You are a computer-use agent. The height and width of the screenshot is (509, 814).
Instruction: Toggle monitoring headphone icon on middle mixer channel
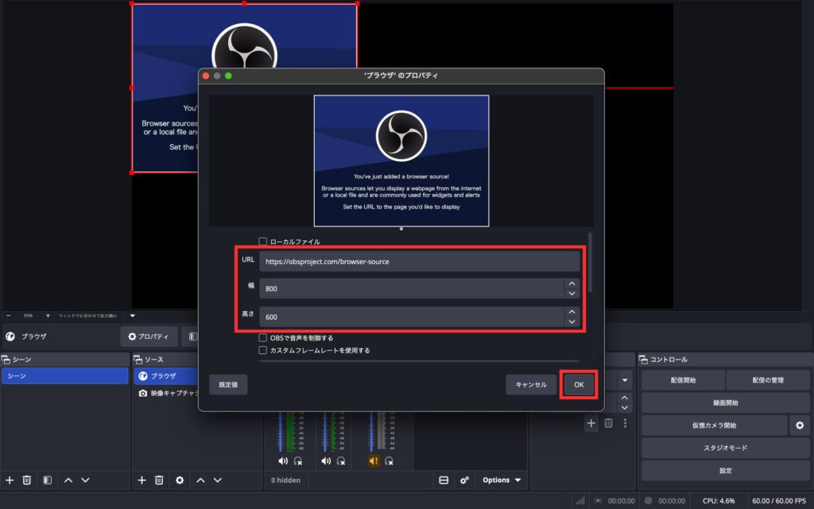(341, 460)
